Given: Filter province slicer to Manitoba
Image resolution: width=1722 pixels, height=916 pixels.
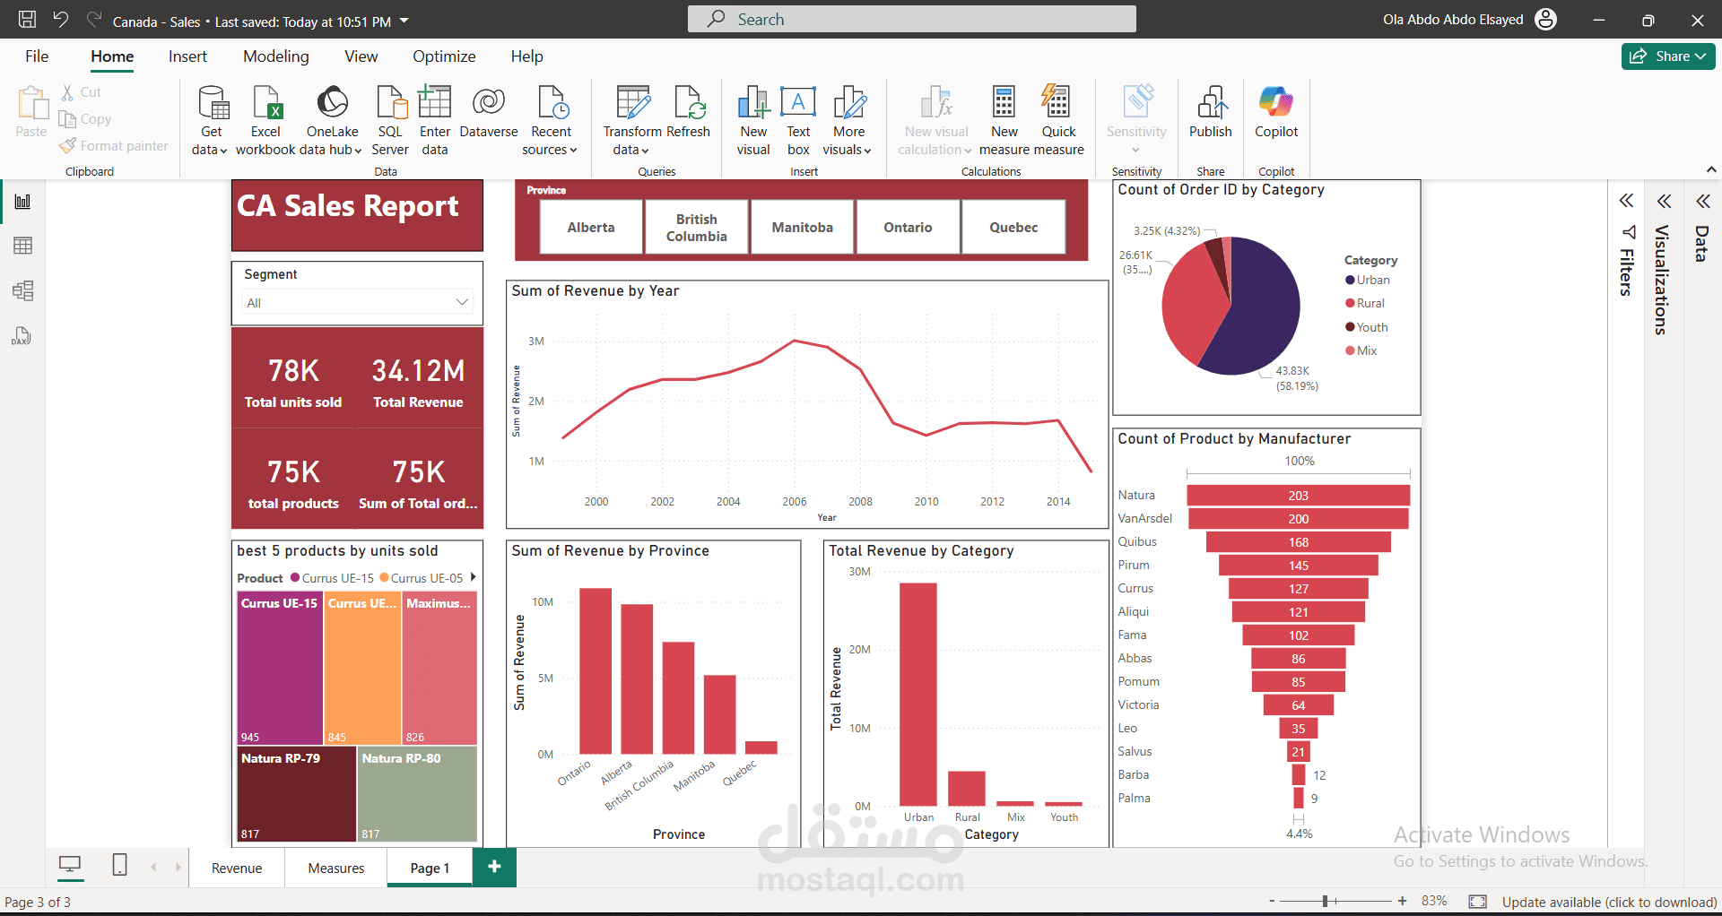Looking at the screenshot, I should 803,227.
